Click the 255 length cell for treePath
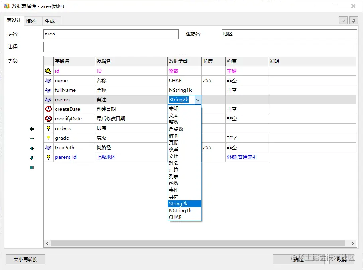 214,148
